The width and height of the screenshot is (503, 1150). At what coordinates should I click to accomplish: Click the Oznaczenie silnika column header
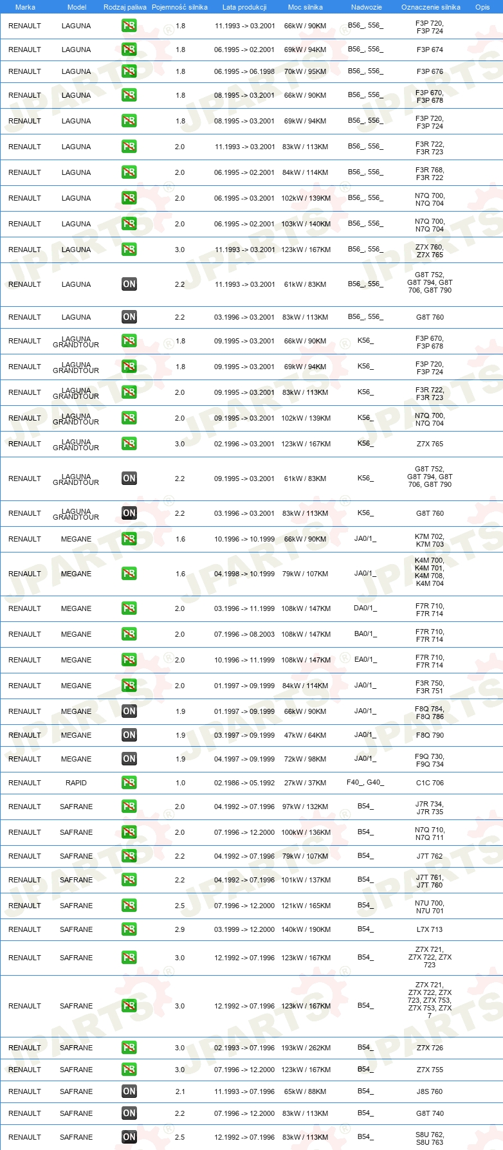point(431,7)
